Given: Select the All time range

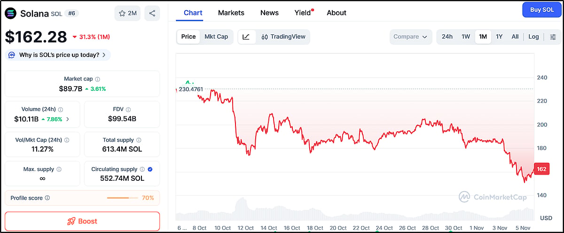Looking at the screenshot, I should point(515,37).
